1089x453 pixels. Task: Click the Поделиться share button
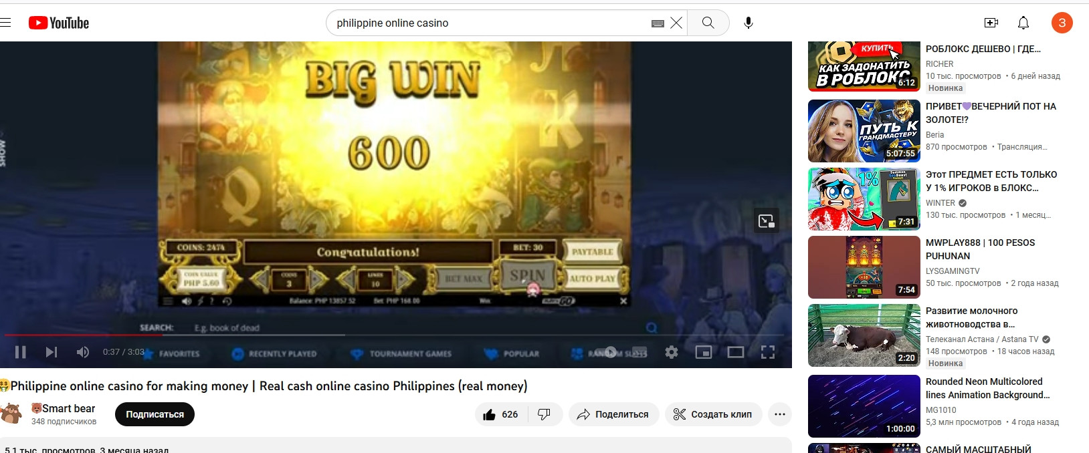pos(613,414)
